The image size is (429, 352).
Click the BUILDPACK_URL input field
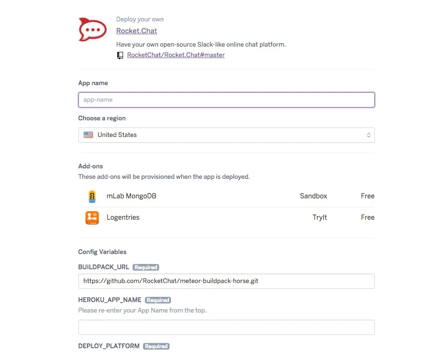point(227,281)
